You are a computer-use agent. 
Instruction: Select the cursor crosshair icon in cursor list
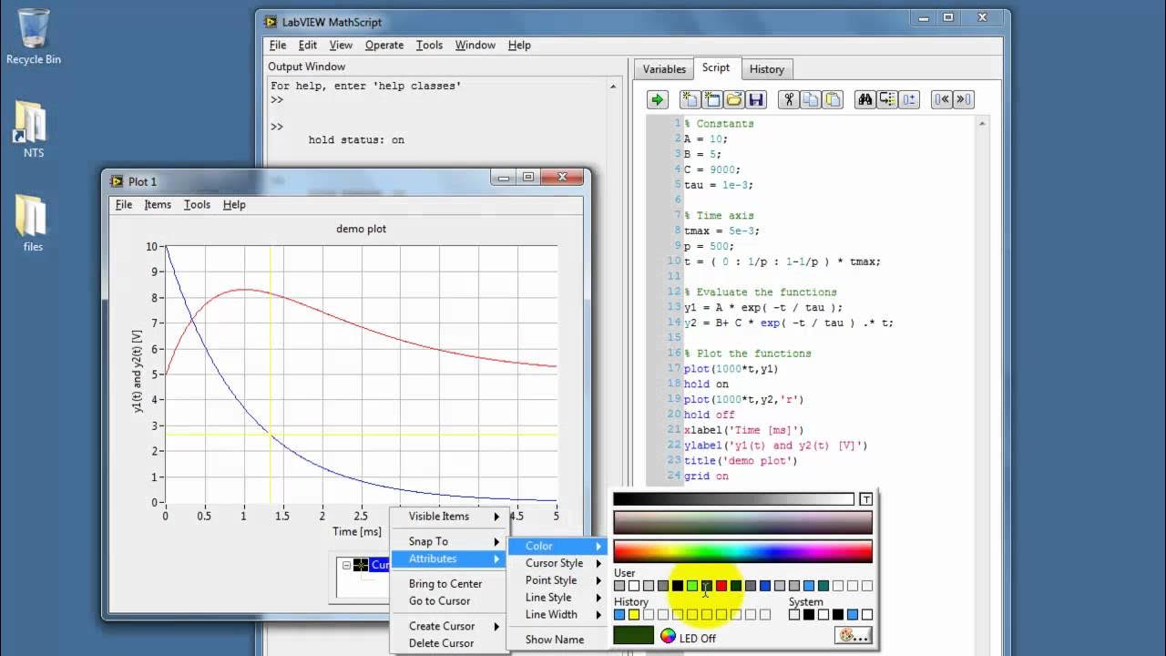(x=361, y=565)
